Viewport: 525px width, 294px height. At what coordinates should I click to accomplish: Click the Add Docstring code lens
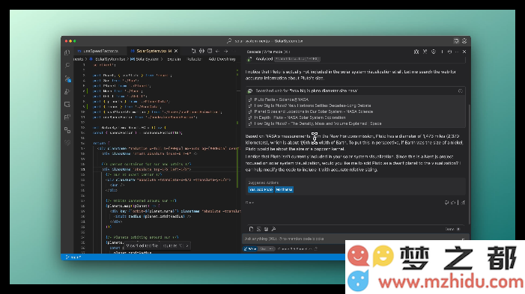[x=222, y=59]
